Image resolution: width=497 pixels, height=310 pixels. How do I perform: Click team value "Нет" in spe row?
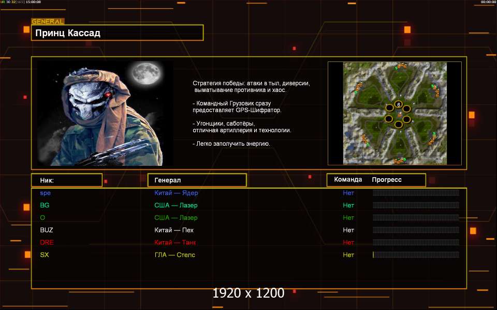point(348,193)
